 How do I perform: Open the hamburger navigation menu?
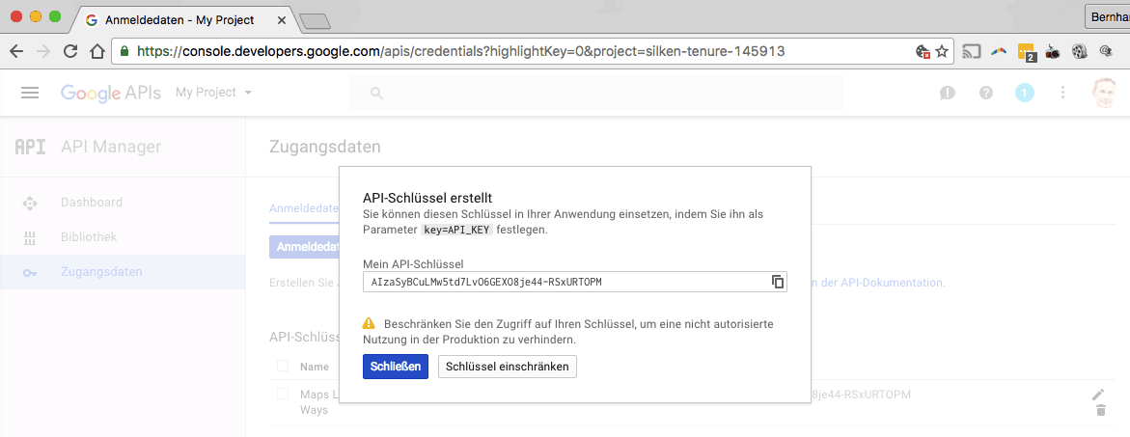click(30, 93)
